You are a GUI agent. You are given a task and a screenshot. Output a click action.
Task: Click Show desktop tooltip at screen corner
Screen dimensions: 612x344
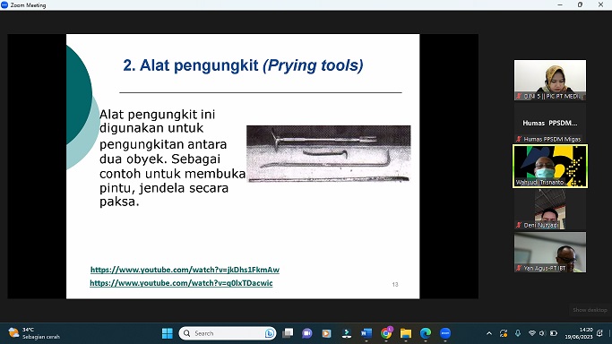[590, 310]
